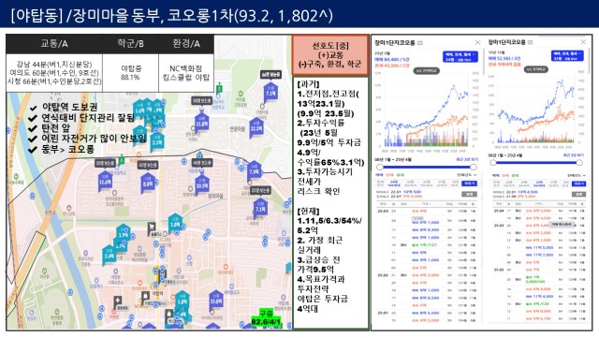Click the 매매 8억 9,300 row in left table

click(426, 229)
